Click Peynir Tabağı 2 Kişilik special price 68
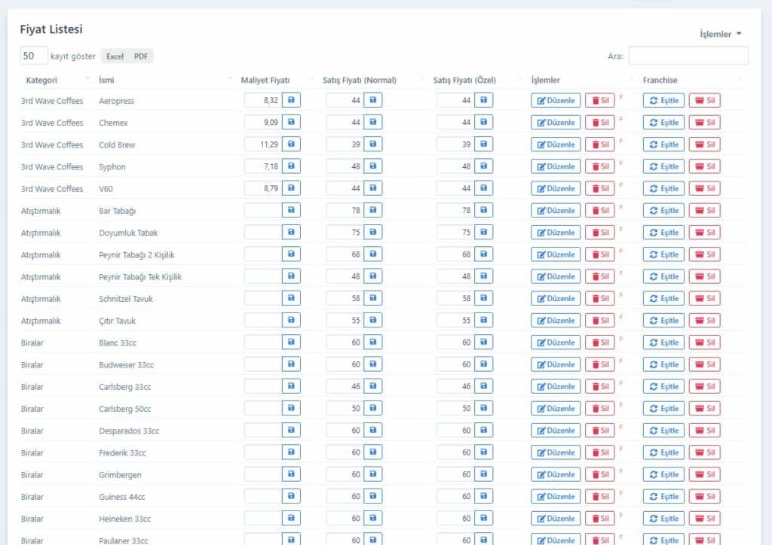Viewport: 772px width, 545px height. click(455, 254)
